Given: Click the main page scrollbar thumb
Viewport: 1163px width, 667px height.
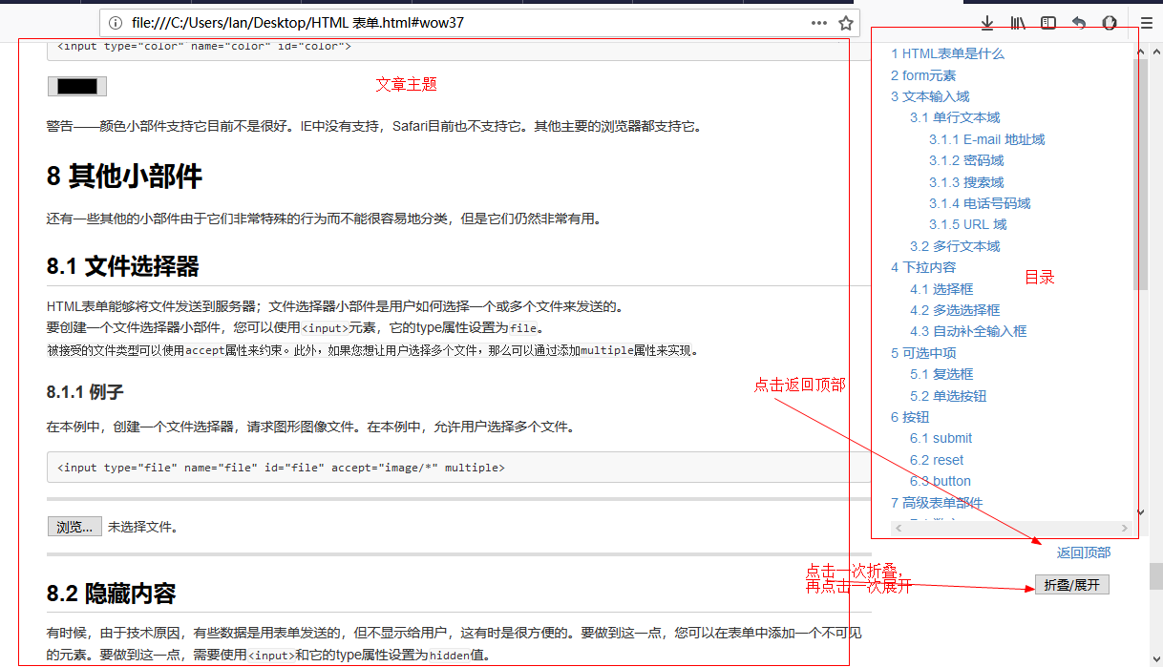Looking at the screenshot, I should pos(1155,576).
